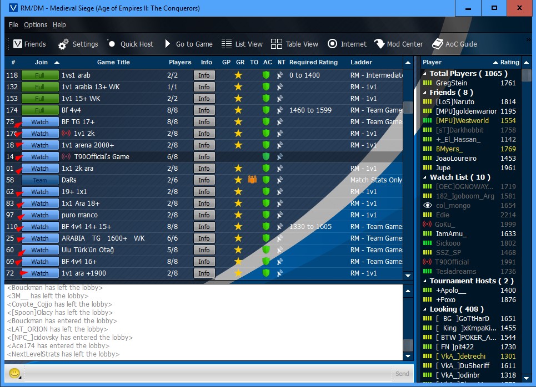The image size is (536, 387).
Task: Sort game list by Join column arrow
Action: click(x=57, y=63)
